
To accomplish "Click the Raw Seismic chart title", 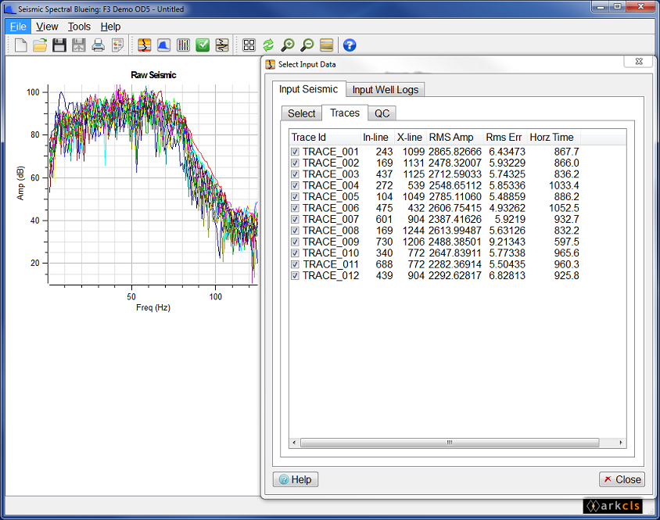I will coord(153,75).
